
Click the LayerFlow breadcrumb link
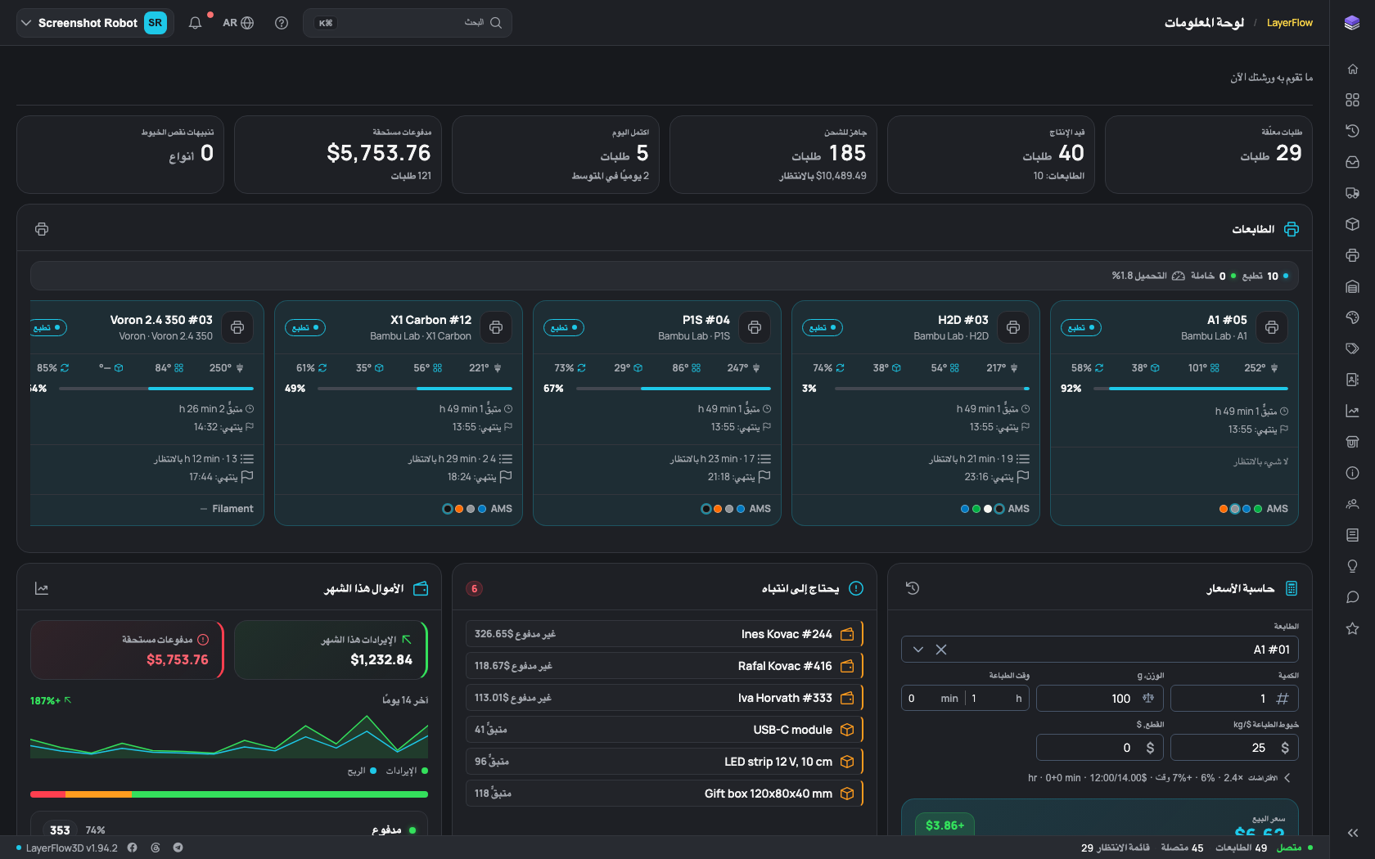coord(1289,23)
